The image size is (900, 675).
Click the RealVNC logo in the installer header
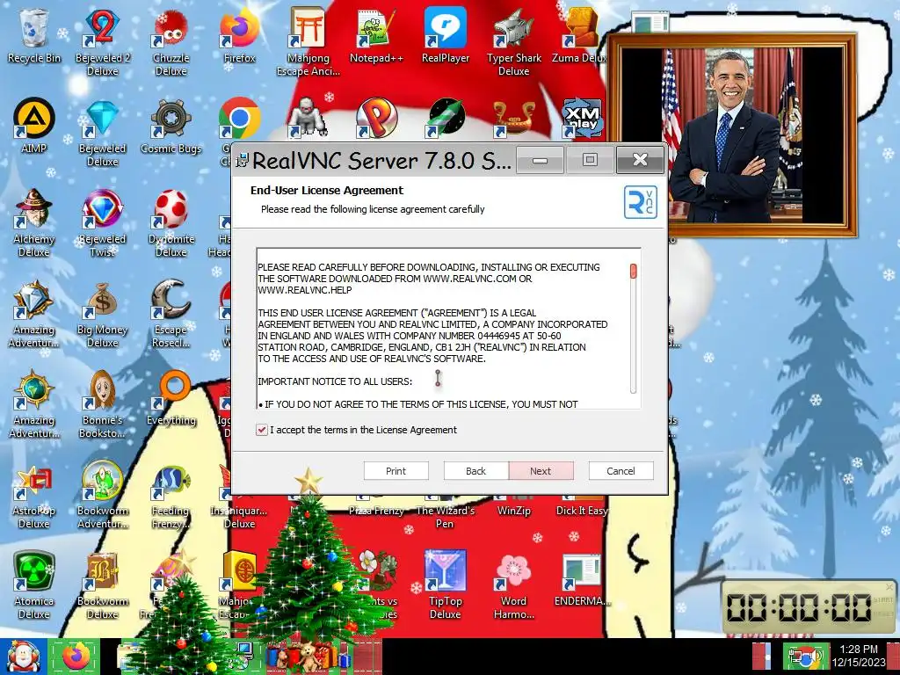coord(640,202)
